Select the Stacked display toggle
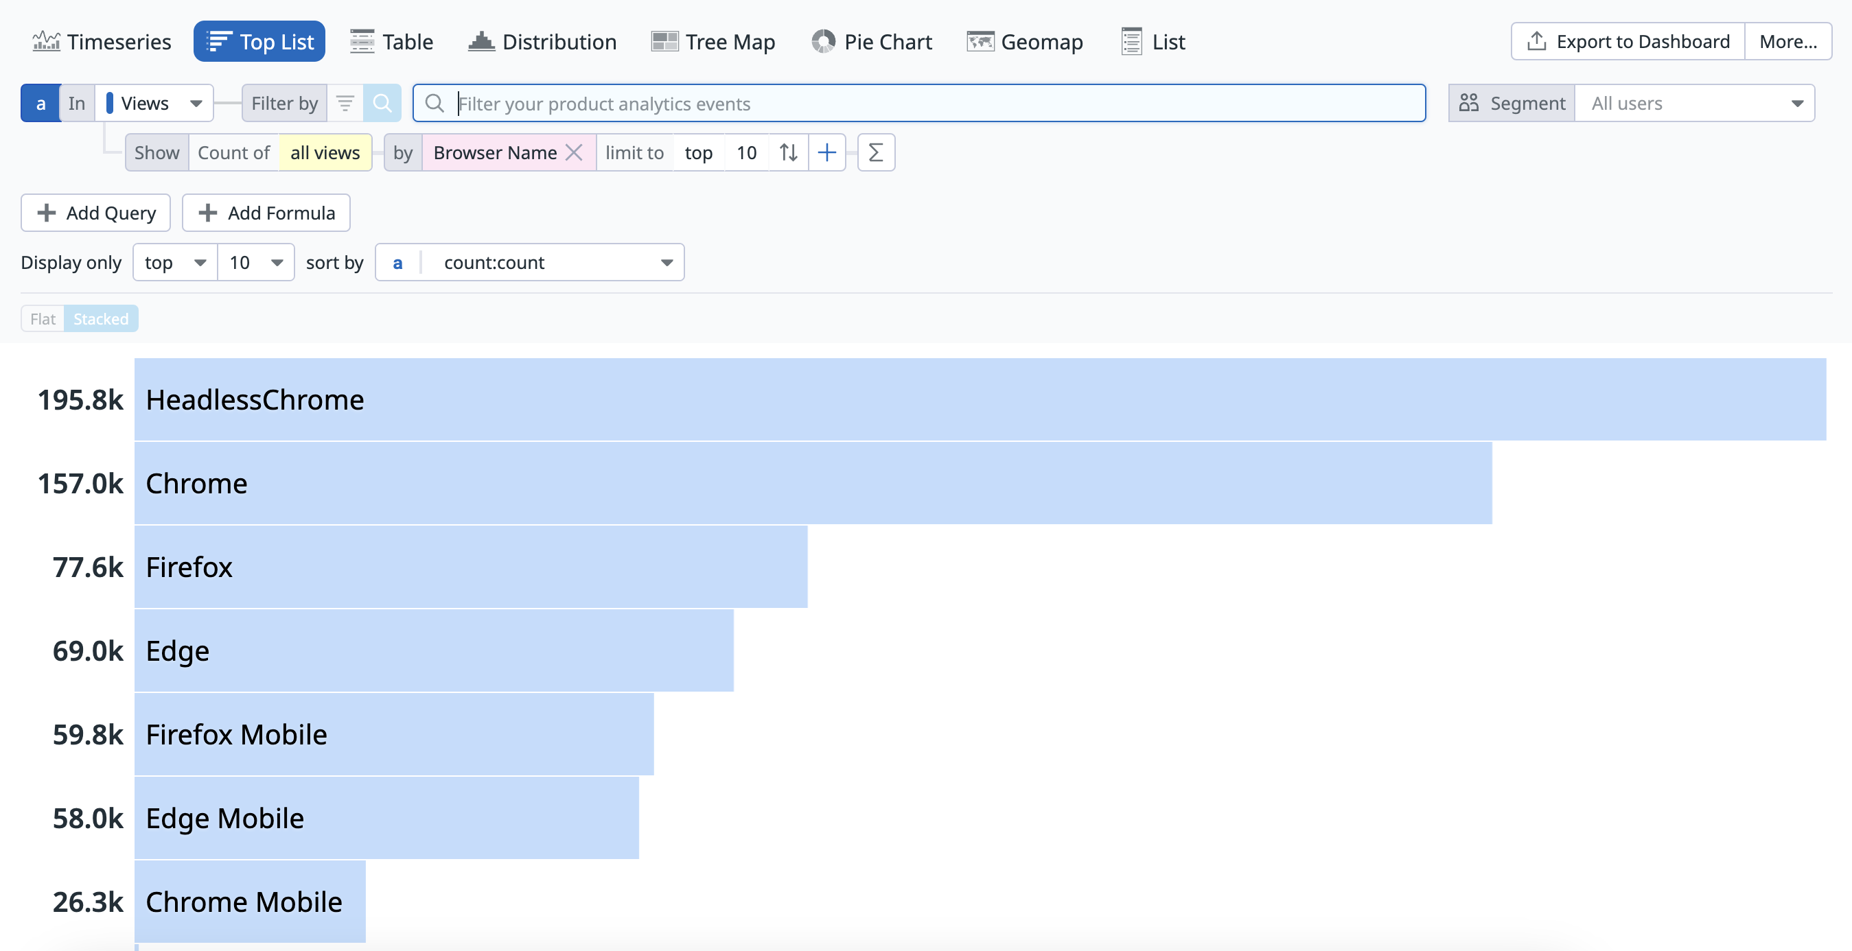 coord(101,318)
